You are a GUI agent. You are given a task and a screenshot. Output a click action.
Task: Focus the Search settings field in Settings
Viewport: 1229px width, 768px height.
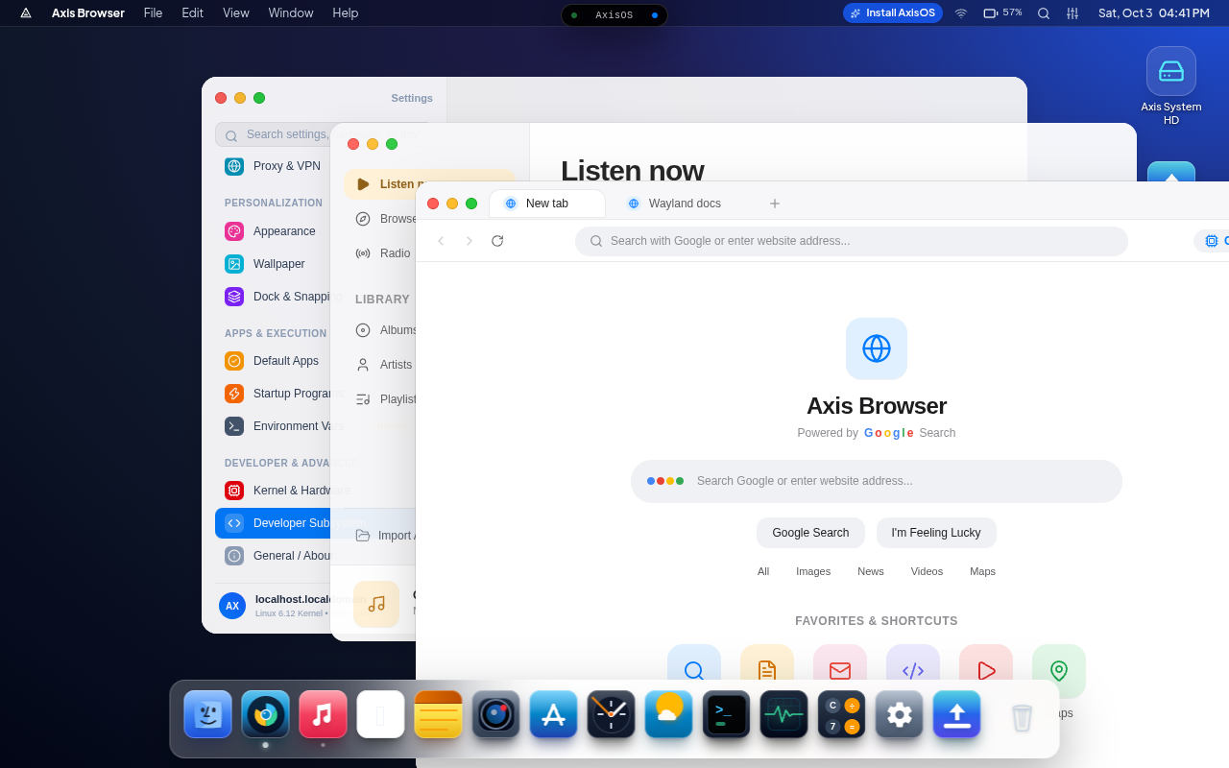tap(273, 134)
